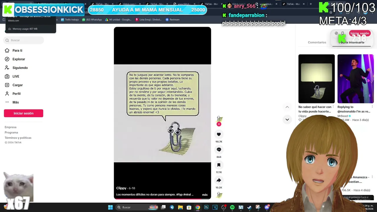Click the #fyp hashtag in the caption
Image resolution: width=377 pixels, height=212 pixels.
(179, 195)
